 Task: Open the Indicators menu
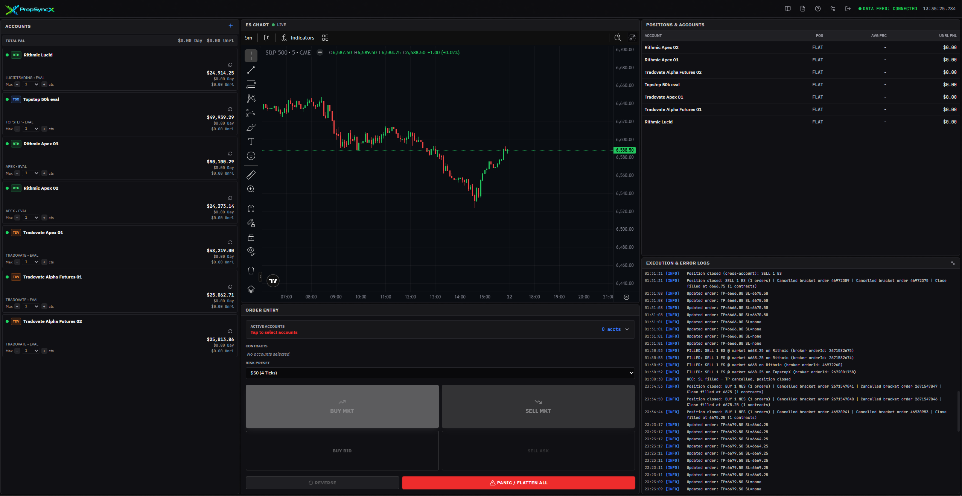pyautogui.click(x=298, y=38)
